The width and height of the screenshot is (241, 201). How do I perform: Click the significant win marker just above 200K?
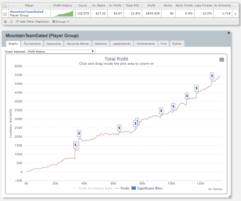79,133
